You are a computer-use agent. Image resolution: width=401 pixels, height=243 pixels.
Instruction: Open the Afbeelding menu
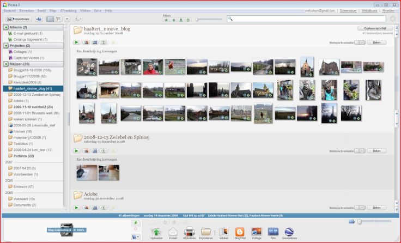coord(68,10)
